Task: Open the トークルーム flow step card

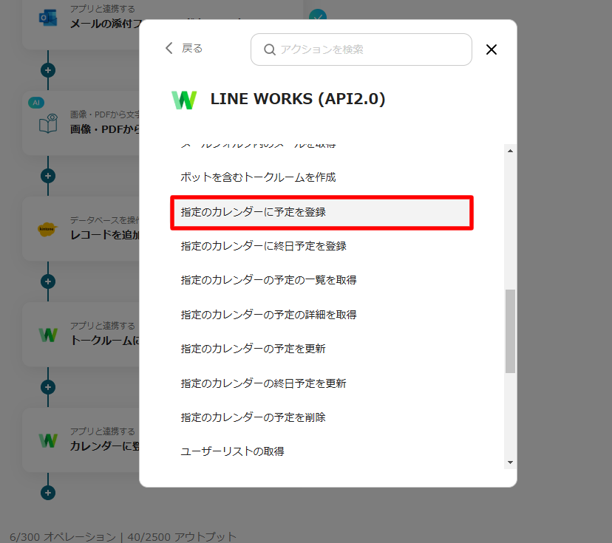Action: pos(81,335)
